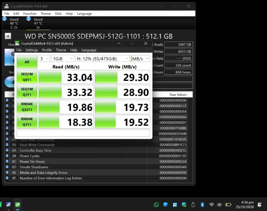Click the comment field below benchmark results
Viewport: 267px width, 211px height.
point(83,133)
